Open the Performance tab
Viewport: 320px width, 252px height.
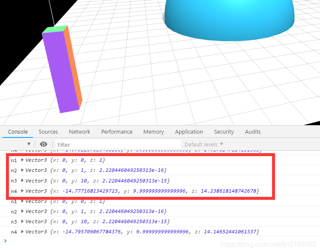[117, 132]
